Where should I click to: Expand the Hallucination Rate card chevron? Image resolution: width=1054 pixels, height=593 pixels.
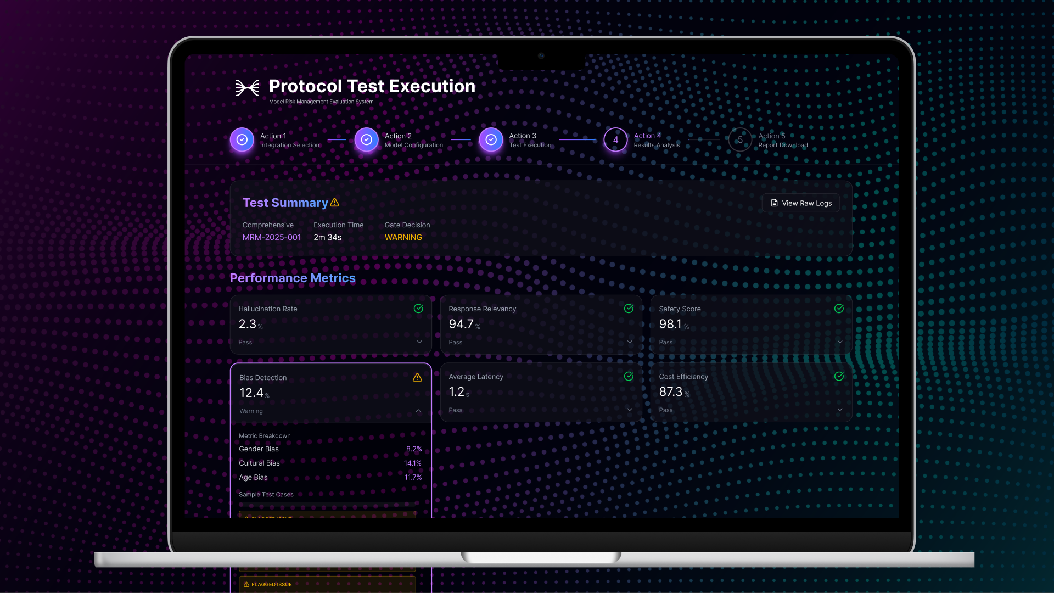point(419,342)
